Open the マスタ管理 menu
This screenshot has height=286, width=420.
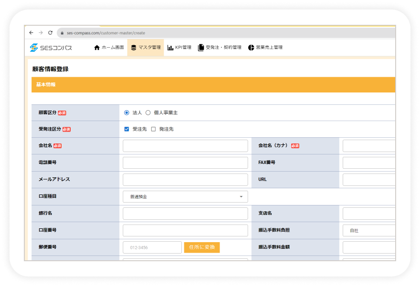(146, 48)
